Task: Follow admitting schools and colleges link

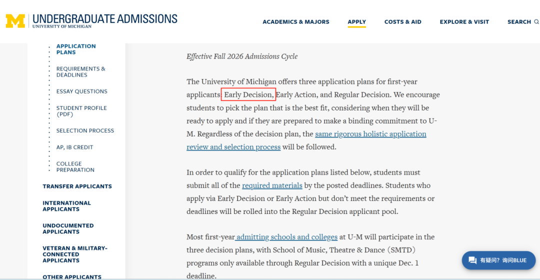Action: (x=286, y=237)
